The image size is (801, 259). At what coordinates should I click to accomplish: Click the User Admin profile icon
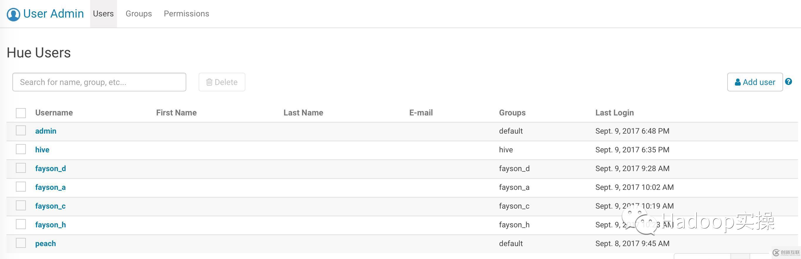point(14,14)
